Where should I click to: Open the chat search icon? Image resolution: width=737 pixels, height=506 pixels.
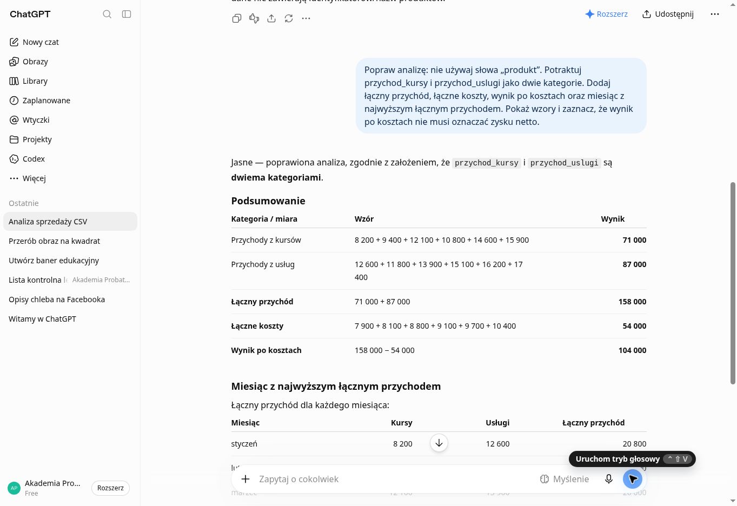click(107, 14)
